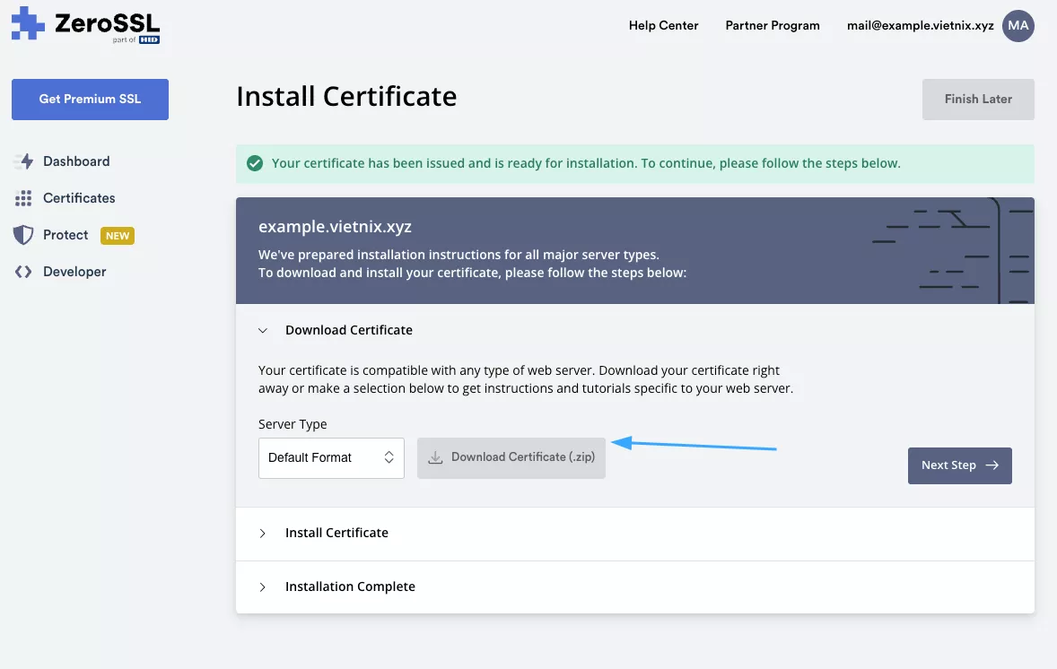Click the Certificates grid icon
This screenshot has height=669, width=1057.
(23, 198)
